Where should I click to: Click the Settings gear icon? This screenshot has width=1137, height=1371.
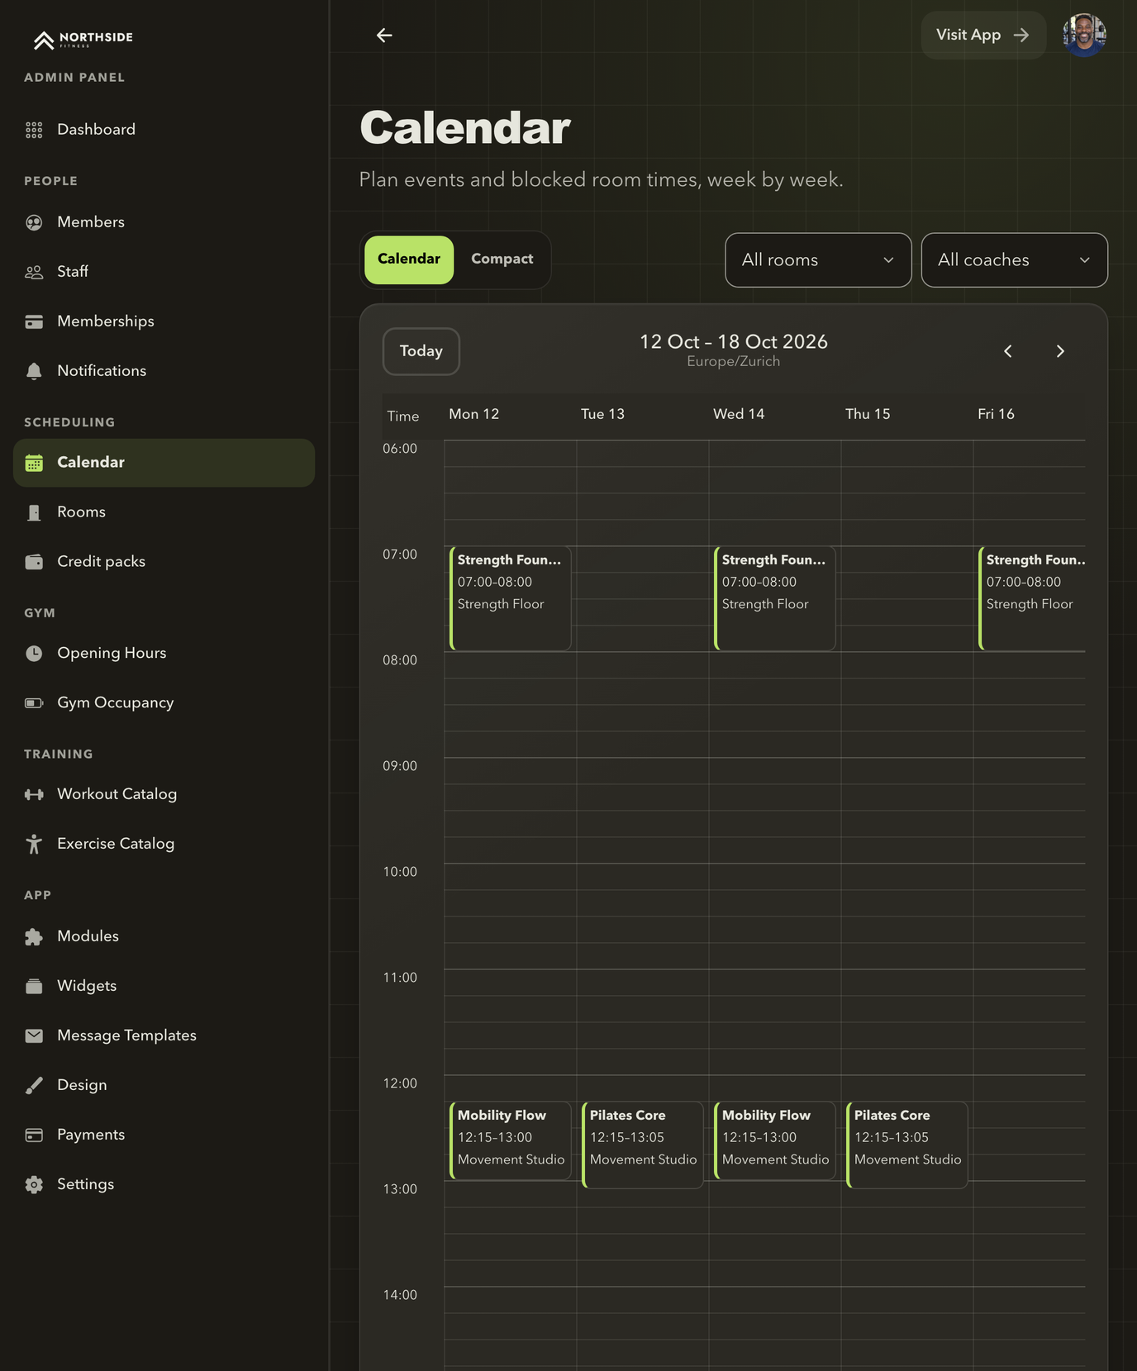pos(34,1184)
